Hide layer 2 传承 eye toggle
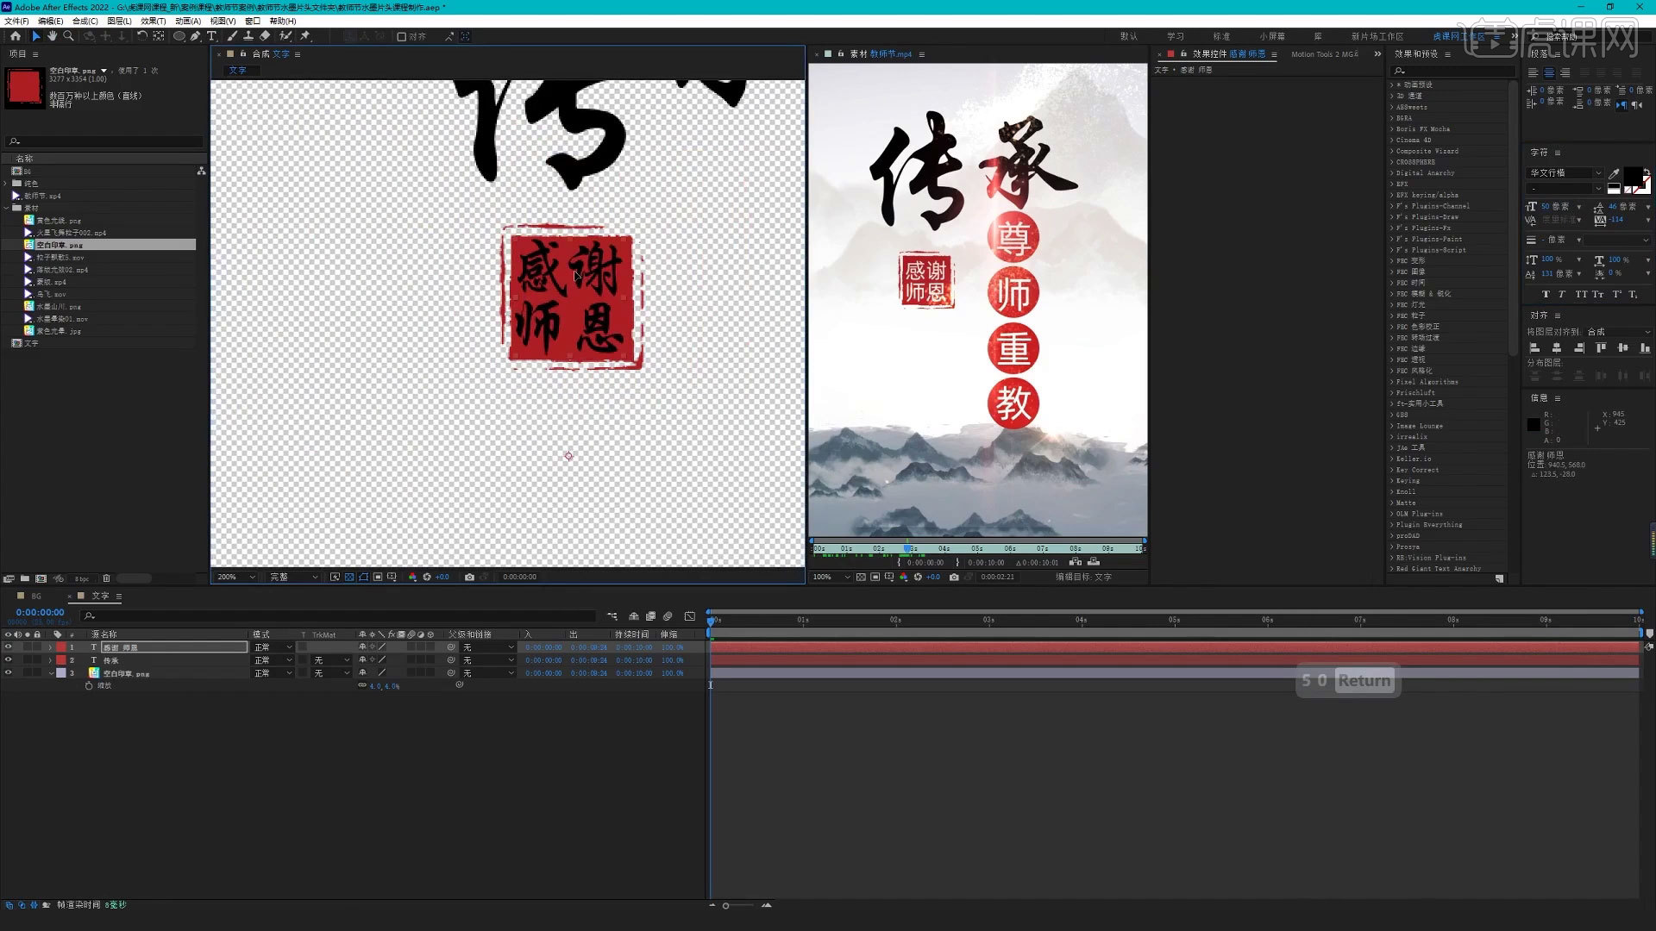The height and width of the screenshot is (931, 1656). click(9, 659)
